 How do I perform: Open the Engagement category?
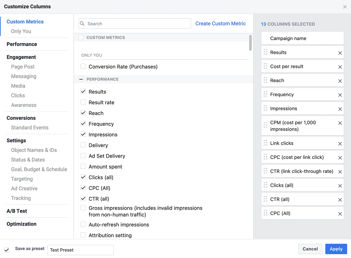pyautogui.click(x=21, y=57)
